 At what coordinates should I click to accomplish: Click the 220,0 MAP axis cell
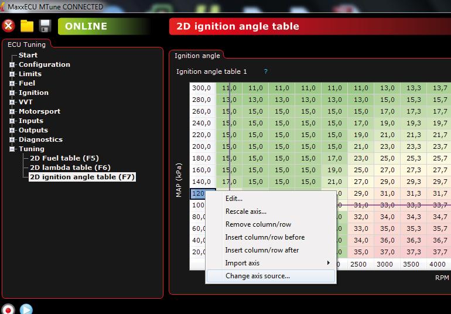click(x=203, y=135)
